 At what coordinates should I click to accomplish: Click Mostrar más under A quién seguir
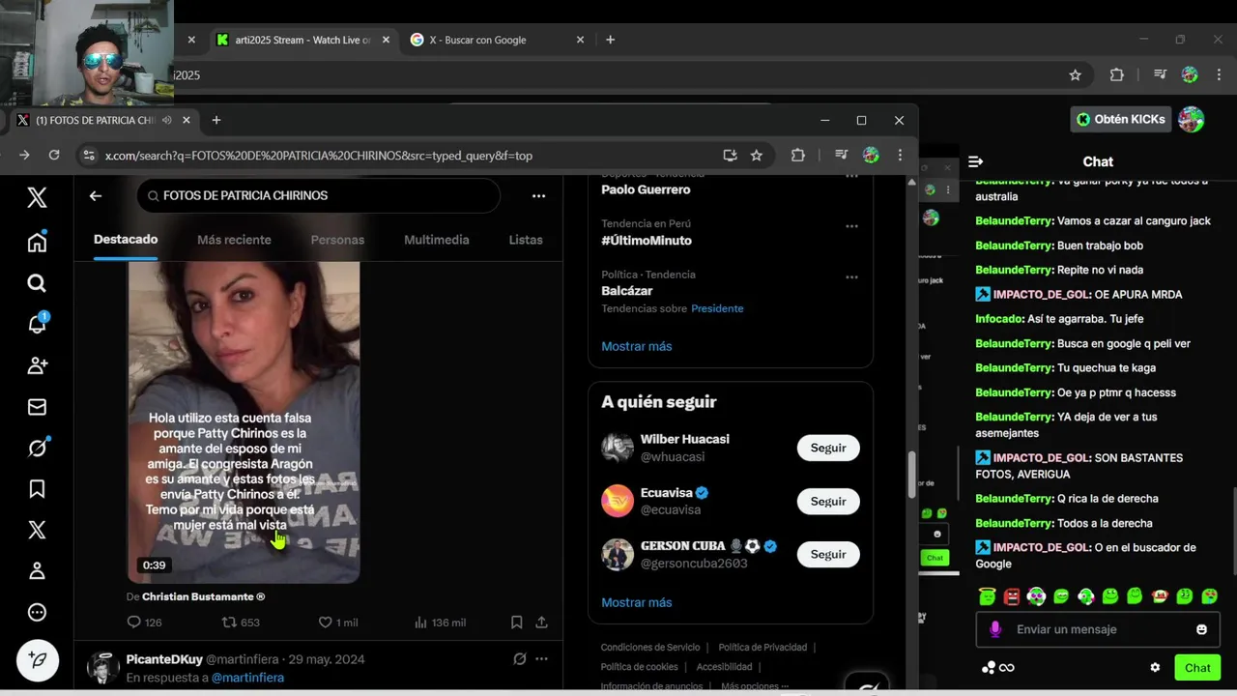(x=636, y=602)
